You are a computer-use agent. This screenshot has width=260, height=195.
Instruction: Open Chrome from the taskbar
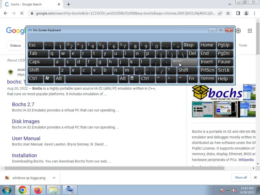[x=23, y=190]
